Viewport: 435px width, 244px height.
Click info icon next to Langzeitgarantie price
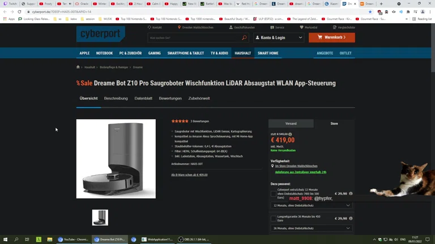click(x=351, y=218)
